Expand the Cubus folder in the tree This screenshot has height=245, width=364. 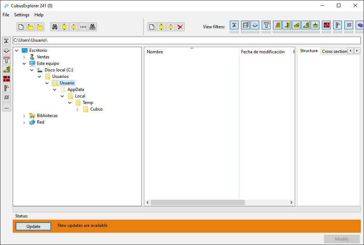tap(78, 109)
